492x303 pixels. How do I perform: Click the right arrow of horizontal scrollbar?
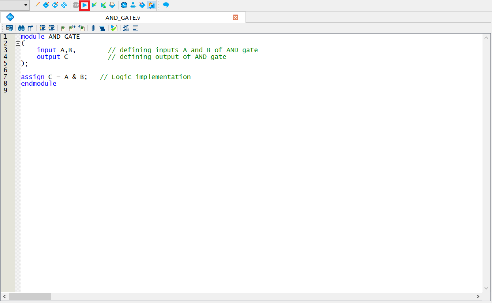[478, 296]
